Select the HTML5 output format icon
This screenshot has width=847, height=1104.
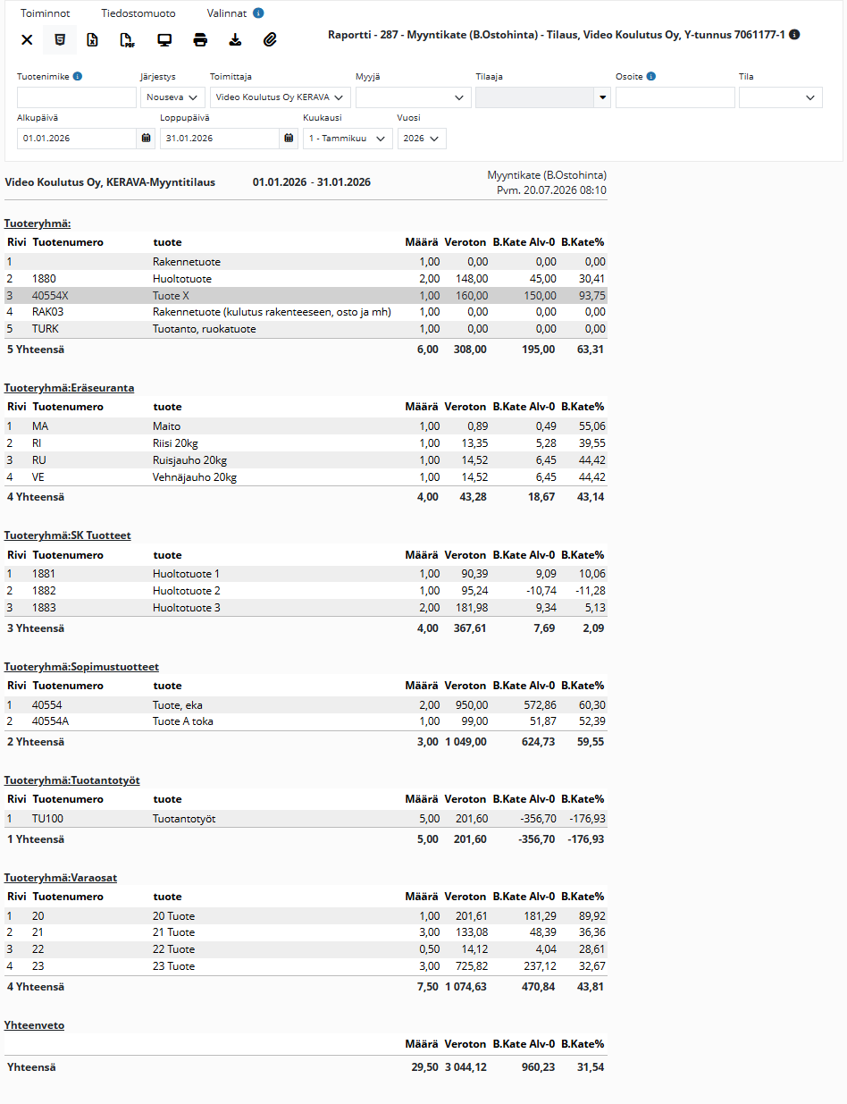point(59,39)
